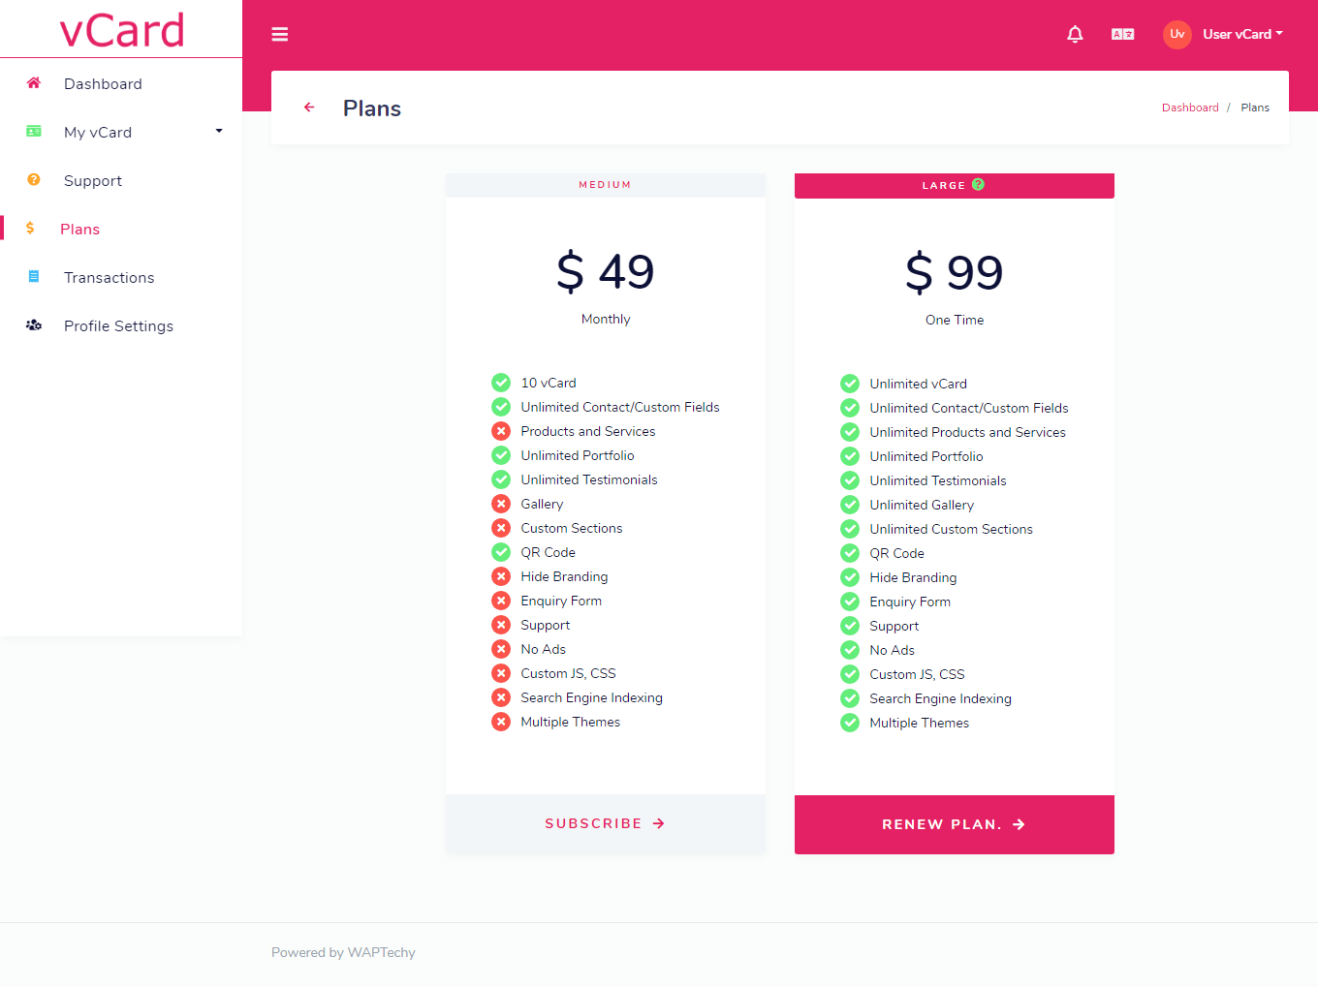
Task: Subscribe to the Medium plan
Action: point(605,823)
